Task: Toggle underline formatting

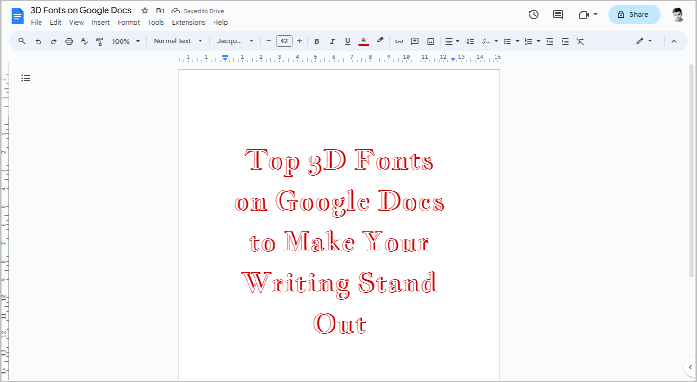Action: (x=348, y=41)
